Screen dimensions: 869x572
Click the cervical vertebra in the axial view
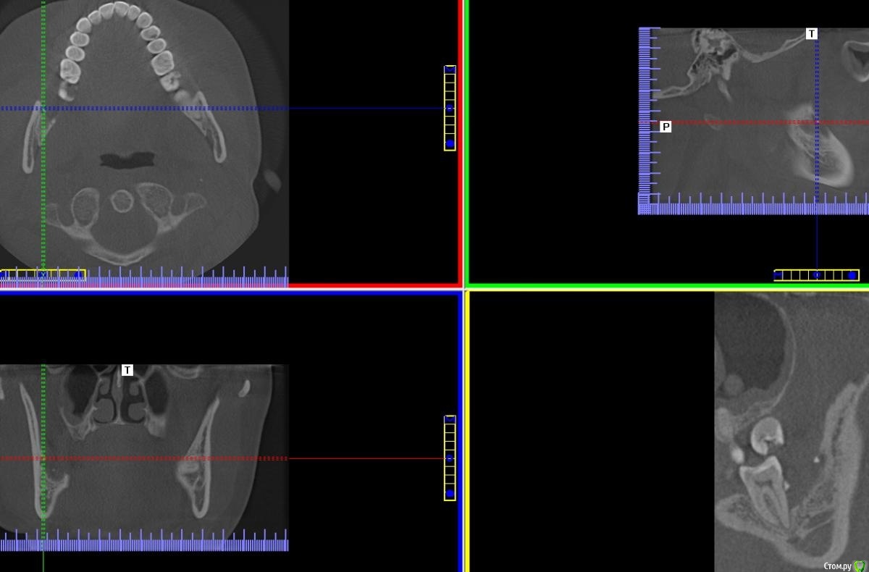[x=122, y=201]
